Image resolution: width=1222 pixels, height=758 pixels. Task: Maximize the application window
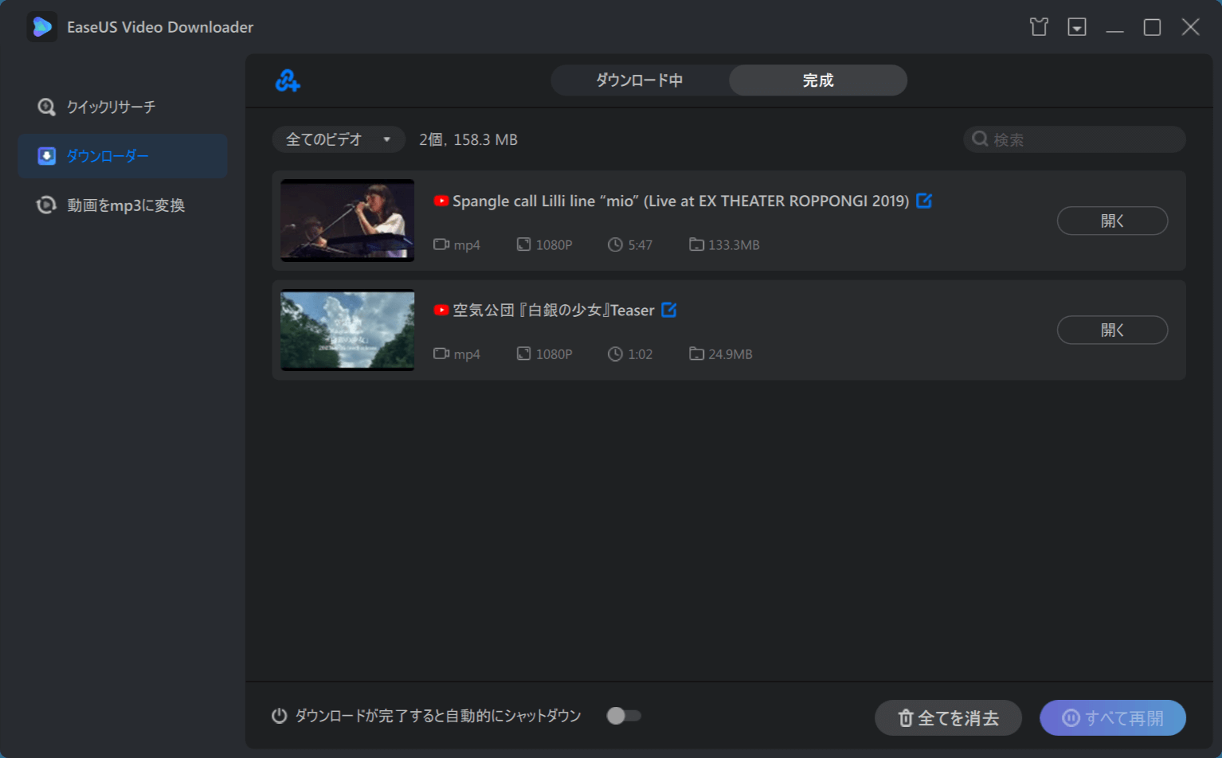click(1152, 27)
